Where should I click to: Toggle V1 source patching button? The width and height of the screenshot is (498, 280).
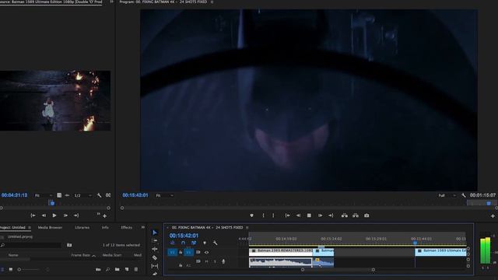(x=173, y=252)
